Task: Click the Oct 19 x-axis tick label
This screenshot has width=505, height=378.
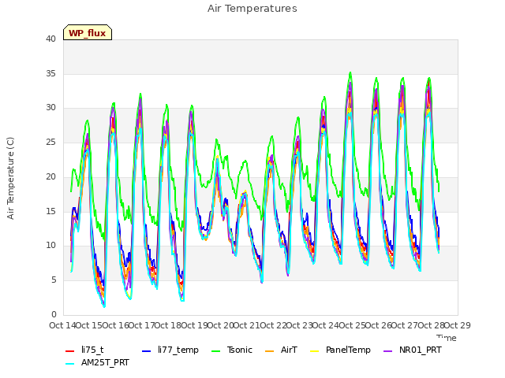Action: click(x=194, y=325)
